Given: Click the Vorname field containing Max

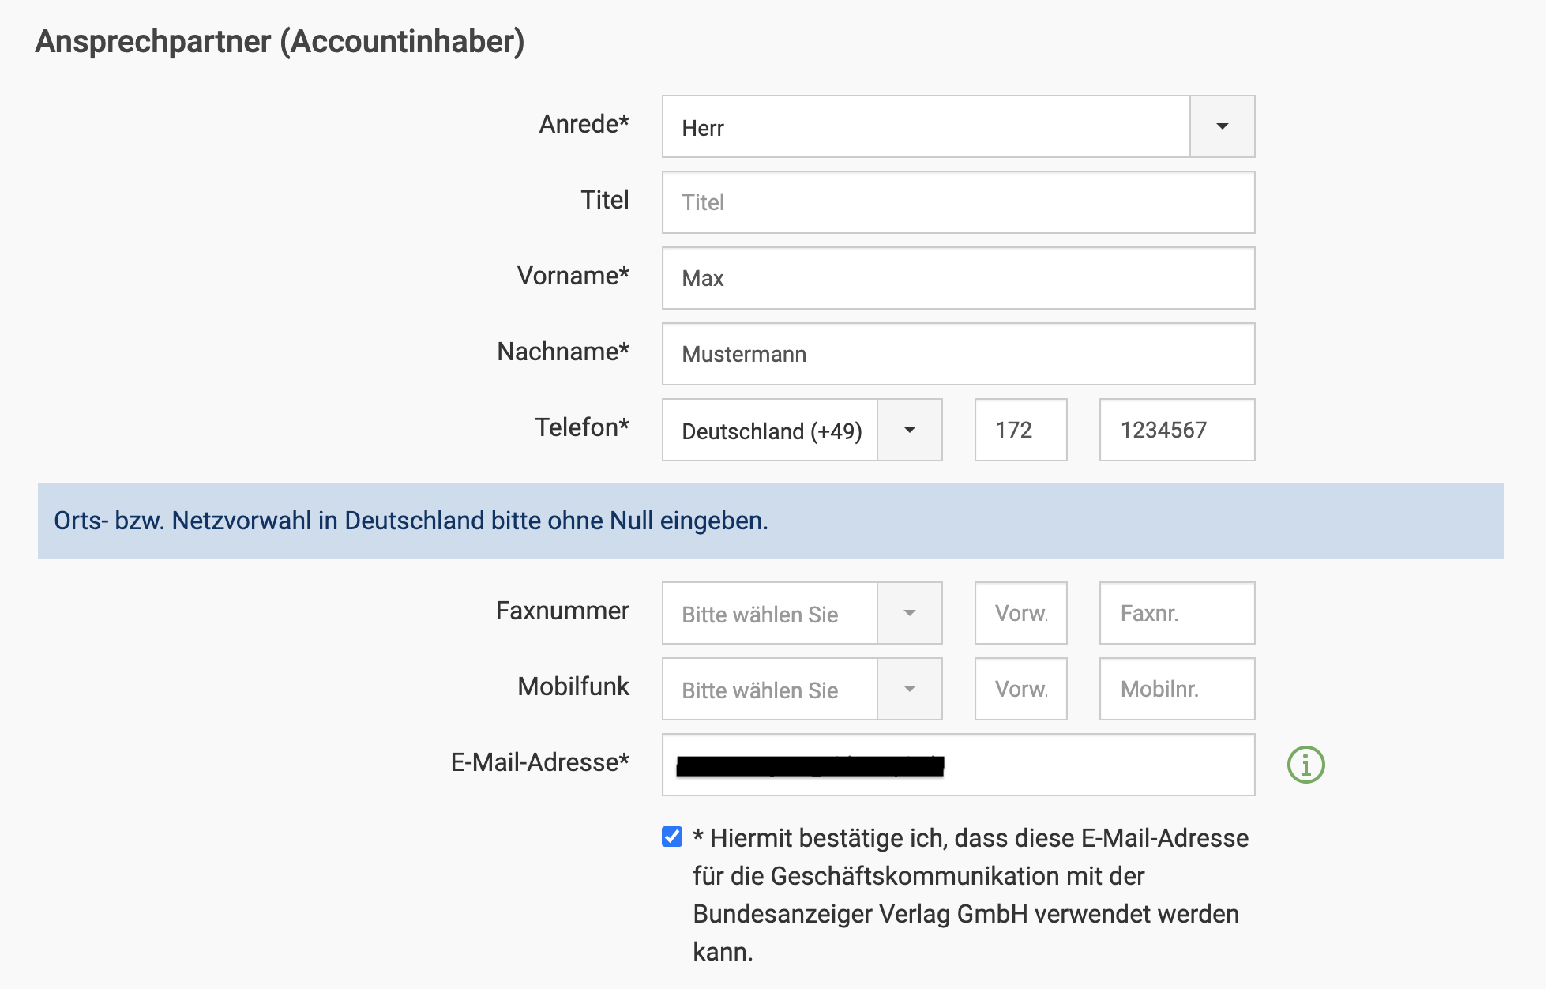Looking at the screenshot, I should [957, 278].
